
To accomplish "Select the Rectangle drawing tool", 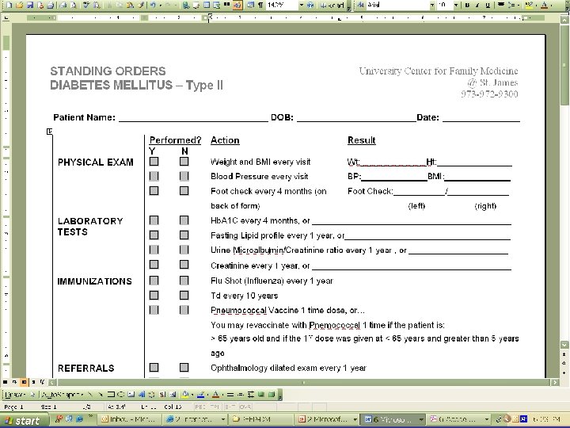I will click(111, 394).
